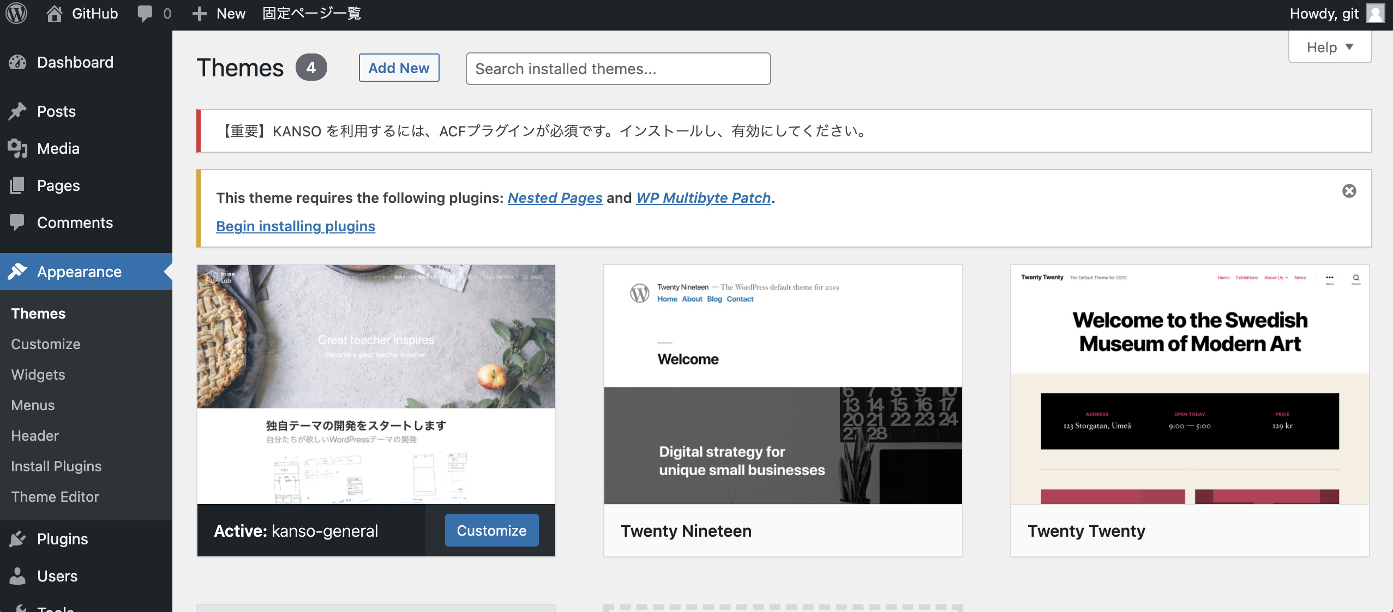Viewport: 1393px width, 612px height.
Task: Expand the Help dropdown tab
Action: coord(1330,47)
